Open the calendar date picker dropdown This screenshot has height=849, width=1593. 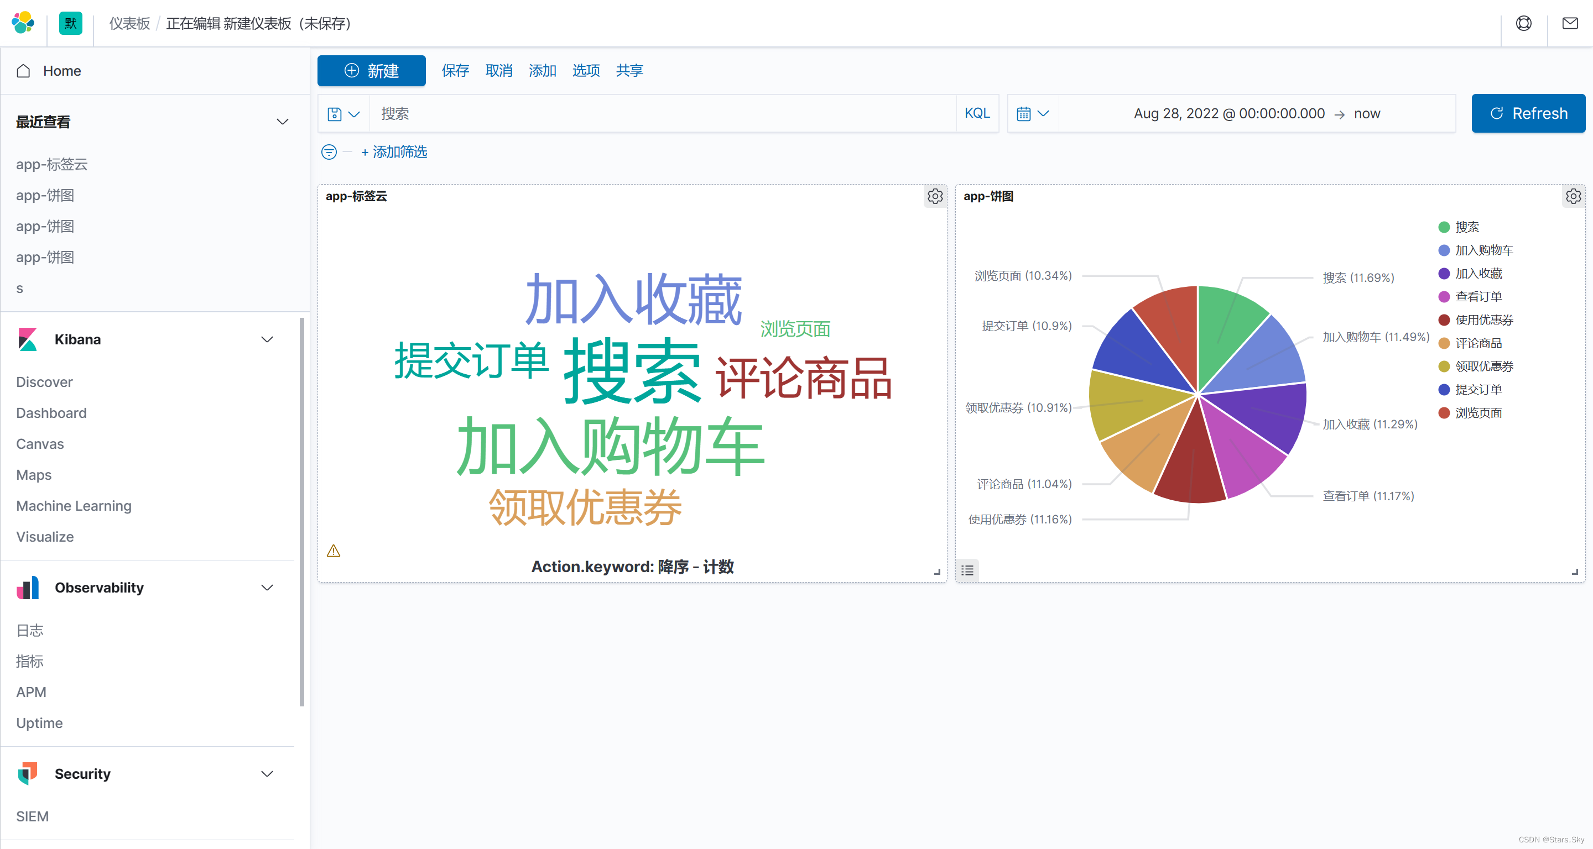(1032, 113)
